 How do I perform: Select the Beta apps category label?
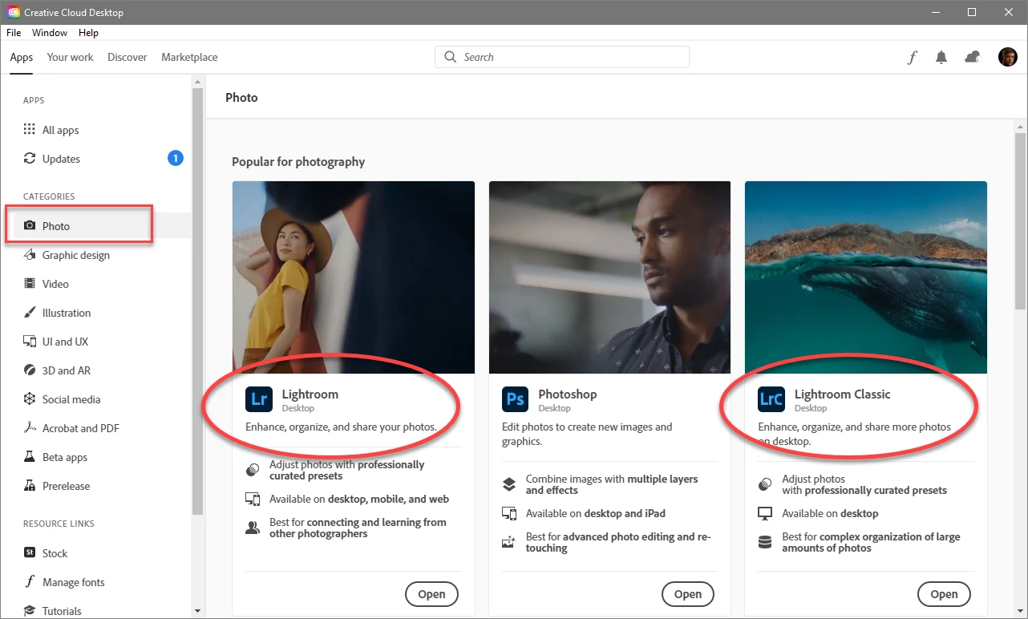(65, 457)
